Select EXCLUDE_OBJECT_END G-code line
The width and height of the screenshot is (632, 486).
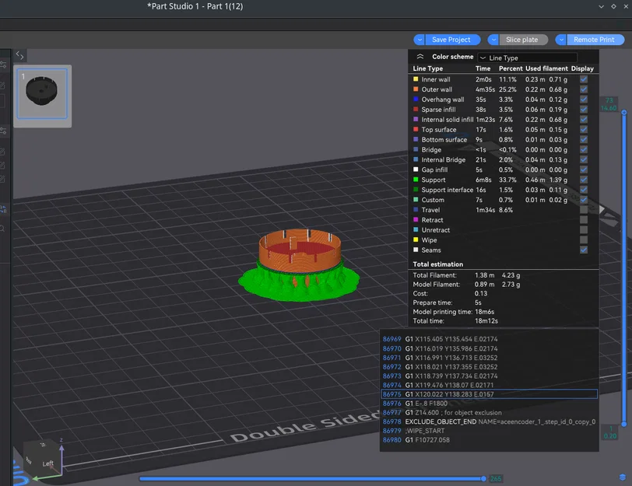coord(489,421)
